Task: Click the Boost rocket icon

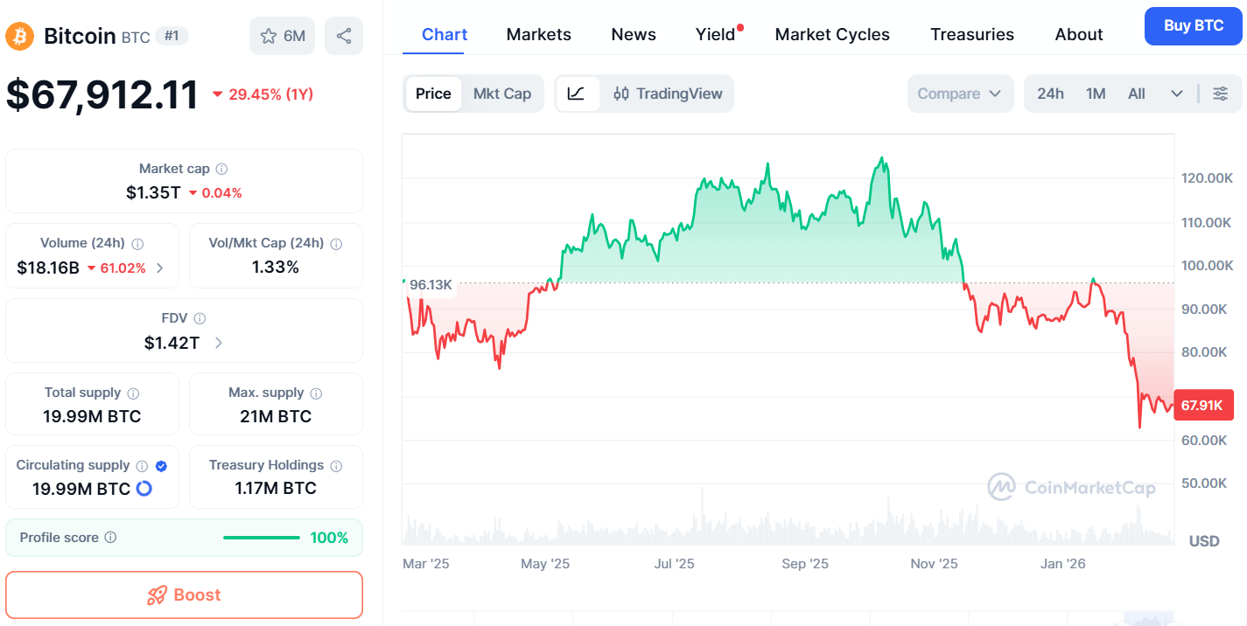Action: click(157, 595)
